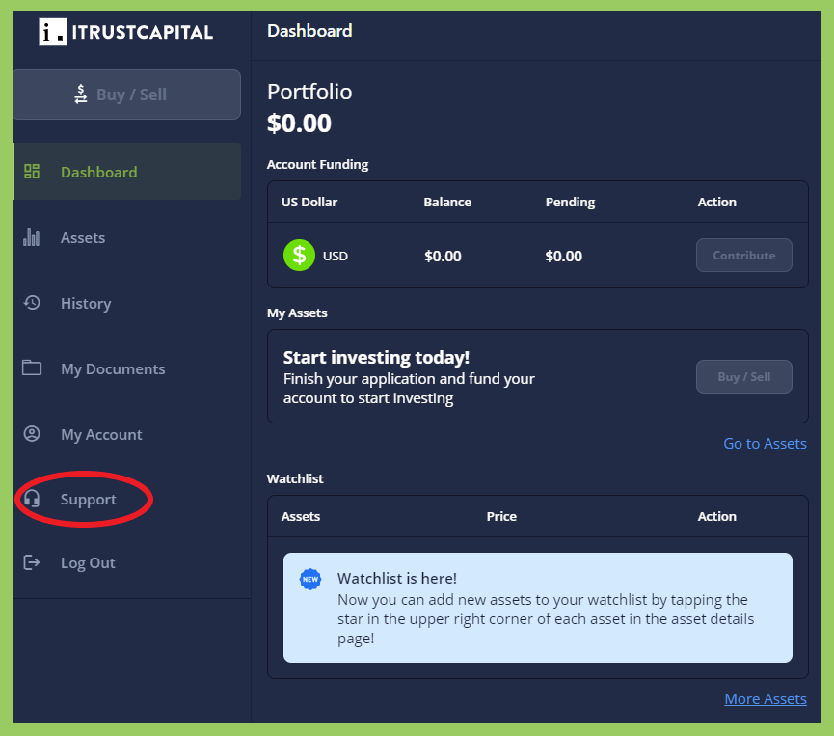834x736 pixels.
Task: Follow the Go to Assets link
Action: (765, 444)
